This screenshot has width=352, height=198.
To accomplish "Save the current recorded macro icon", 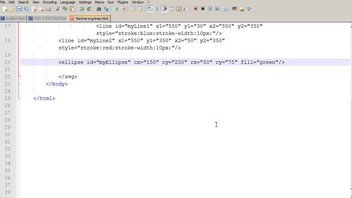I will tap(225, 9).
